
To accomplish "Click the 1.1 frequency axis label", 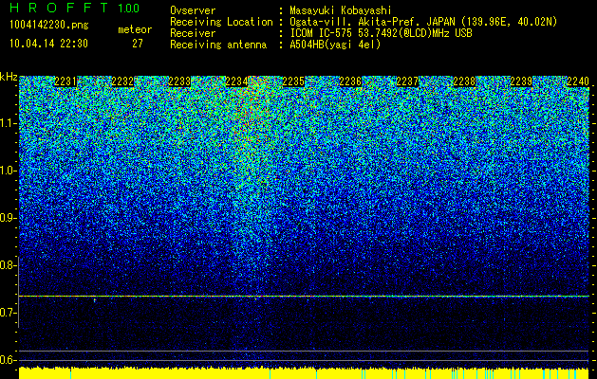I will pyautogui.click(x=7, y=123).
